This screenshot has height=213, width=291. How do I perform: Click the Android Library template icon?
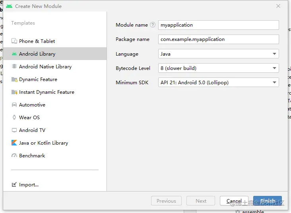pos(14,54)
